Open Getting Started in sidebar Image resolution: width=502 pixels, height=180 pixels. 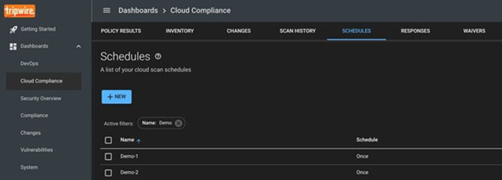click(38, 29)
